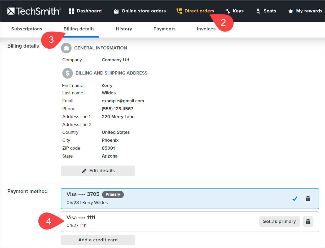Click the Seats chair icon
Viewport: 325px width, 248px height.
[258, 11]
